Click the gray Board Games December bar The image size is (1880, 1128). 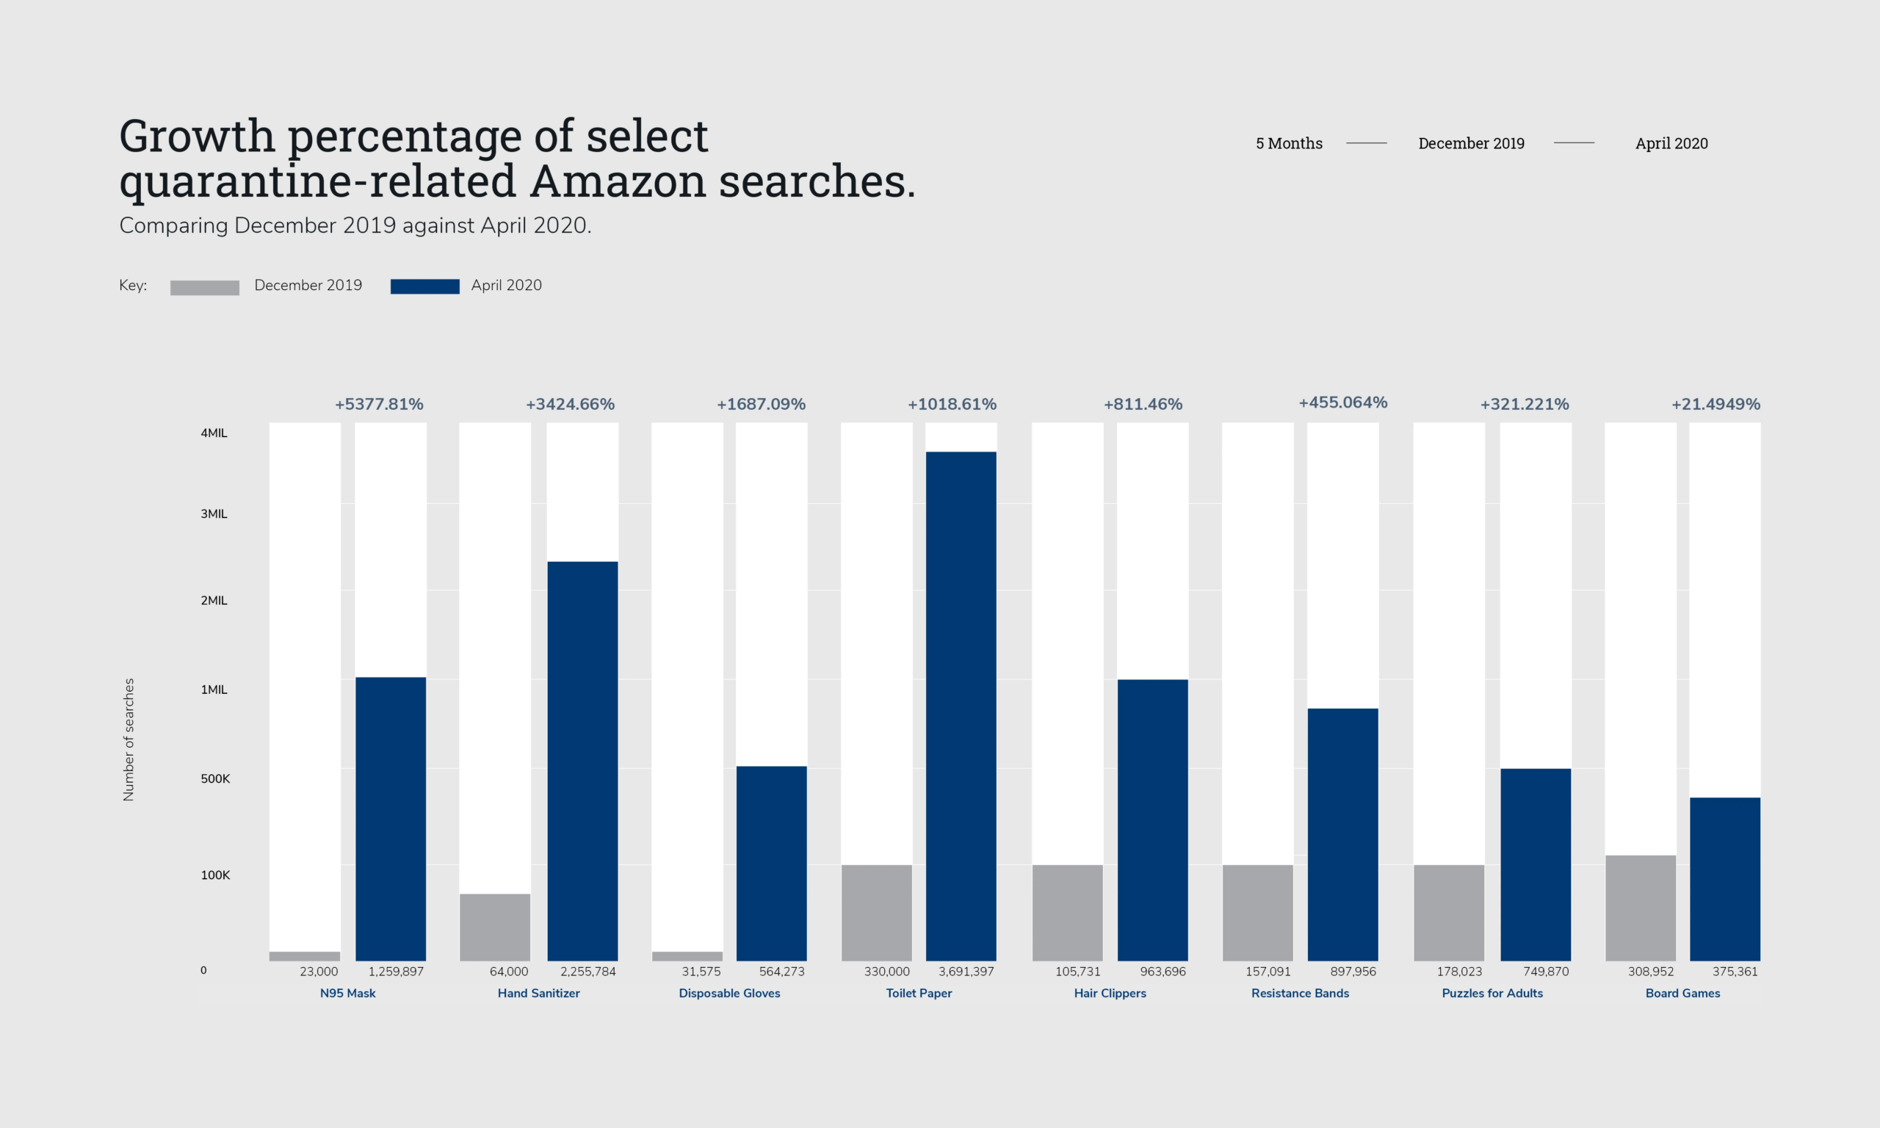(x=1640, y=908)
